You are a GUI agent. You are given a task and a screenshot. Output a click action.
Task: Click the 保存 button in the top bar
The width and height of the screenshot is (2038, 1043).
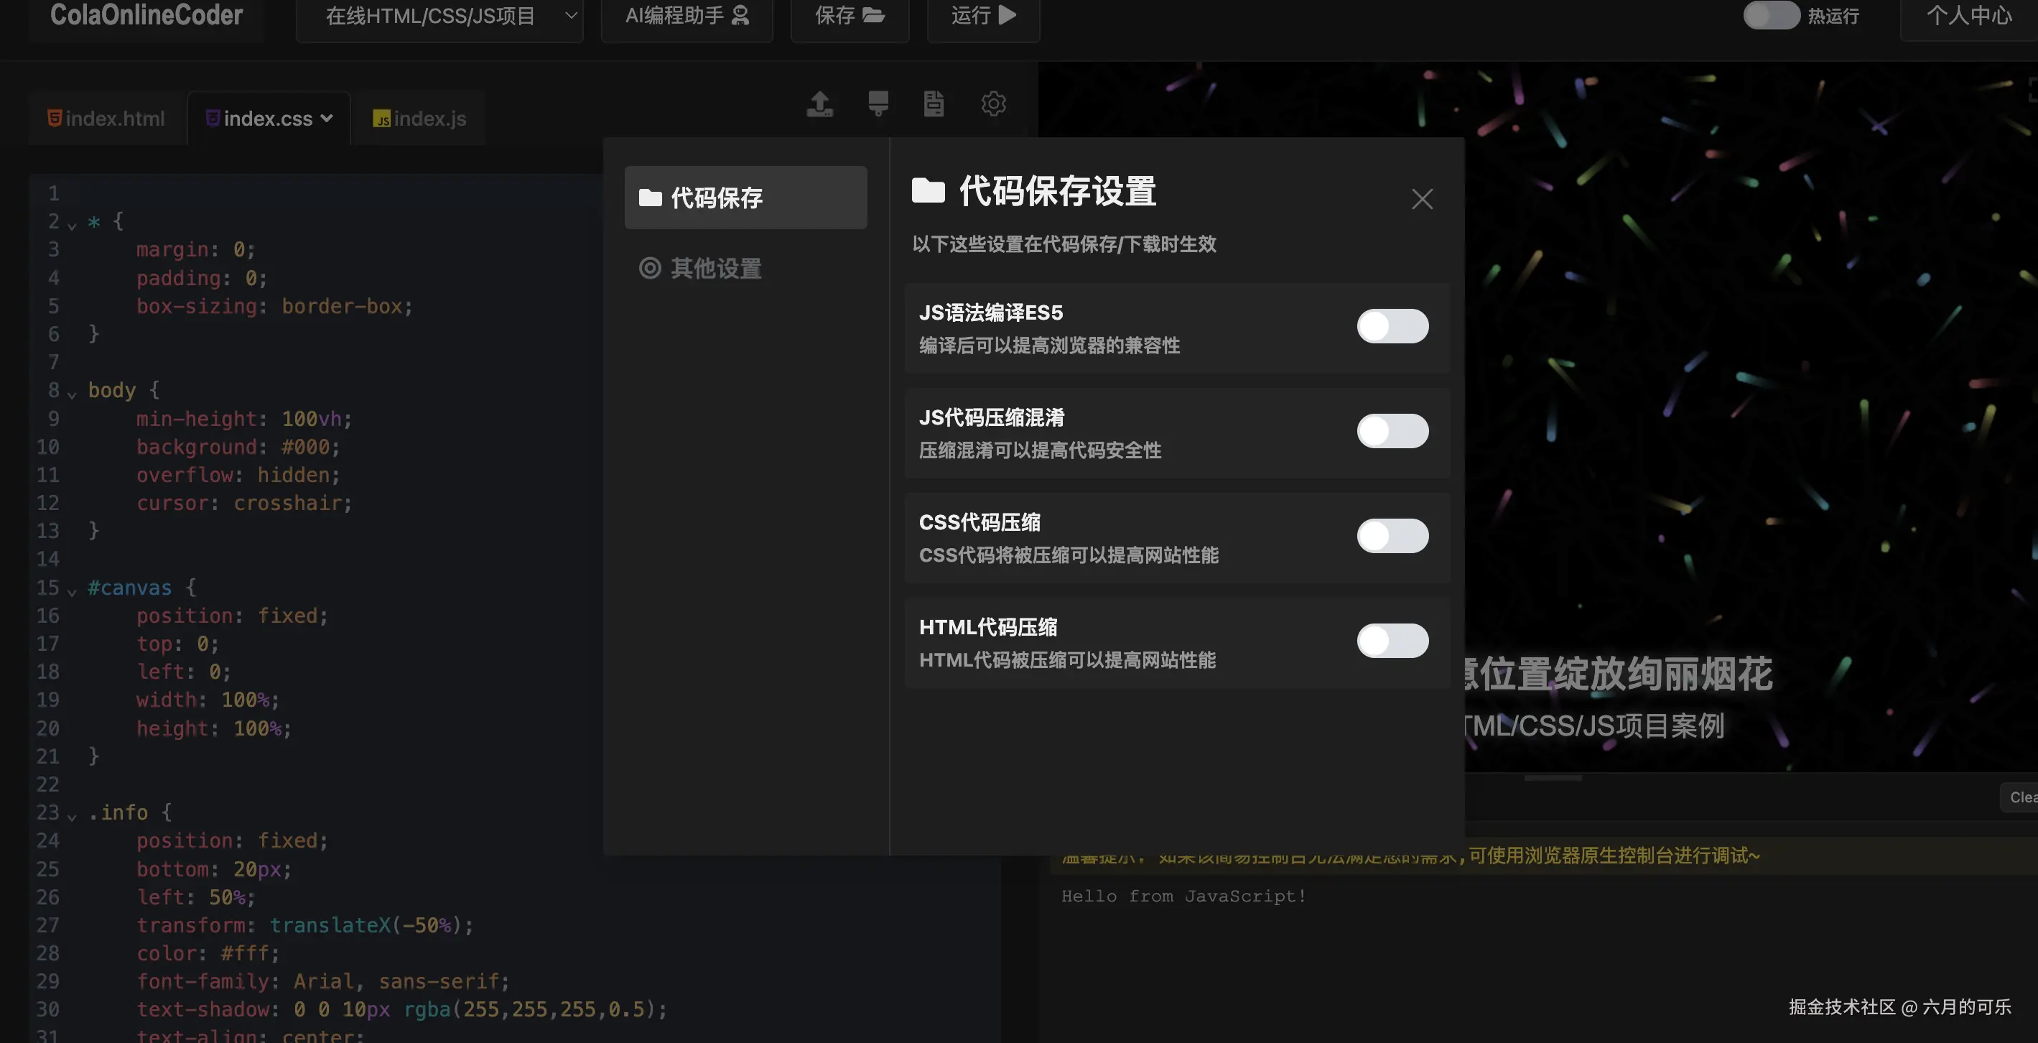pos(848,16)
